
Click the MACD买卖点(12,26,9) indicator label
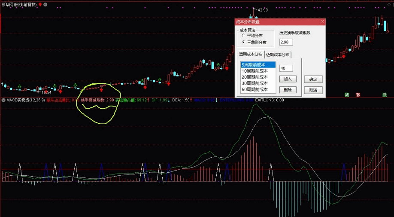[x=26, y=100]
